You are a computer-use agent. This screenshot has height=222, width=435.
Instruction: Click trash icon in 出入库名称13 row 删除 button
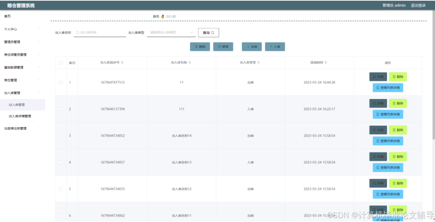394,157
